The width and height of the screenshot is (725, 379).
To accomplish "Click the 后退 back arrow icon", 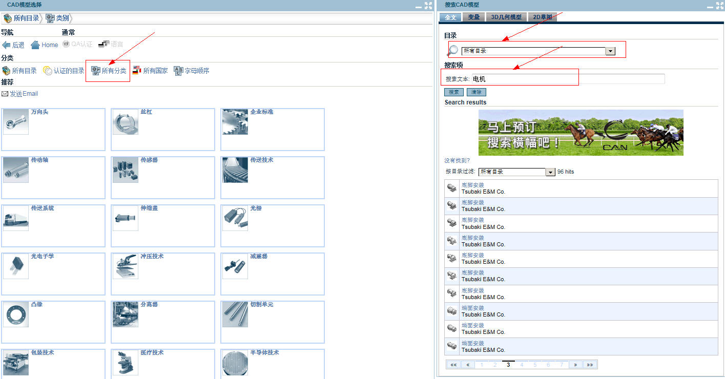I will point(6,45).
